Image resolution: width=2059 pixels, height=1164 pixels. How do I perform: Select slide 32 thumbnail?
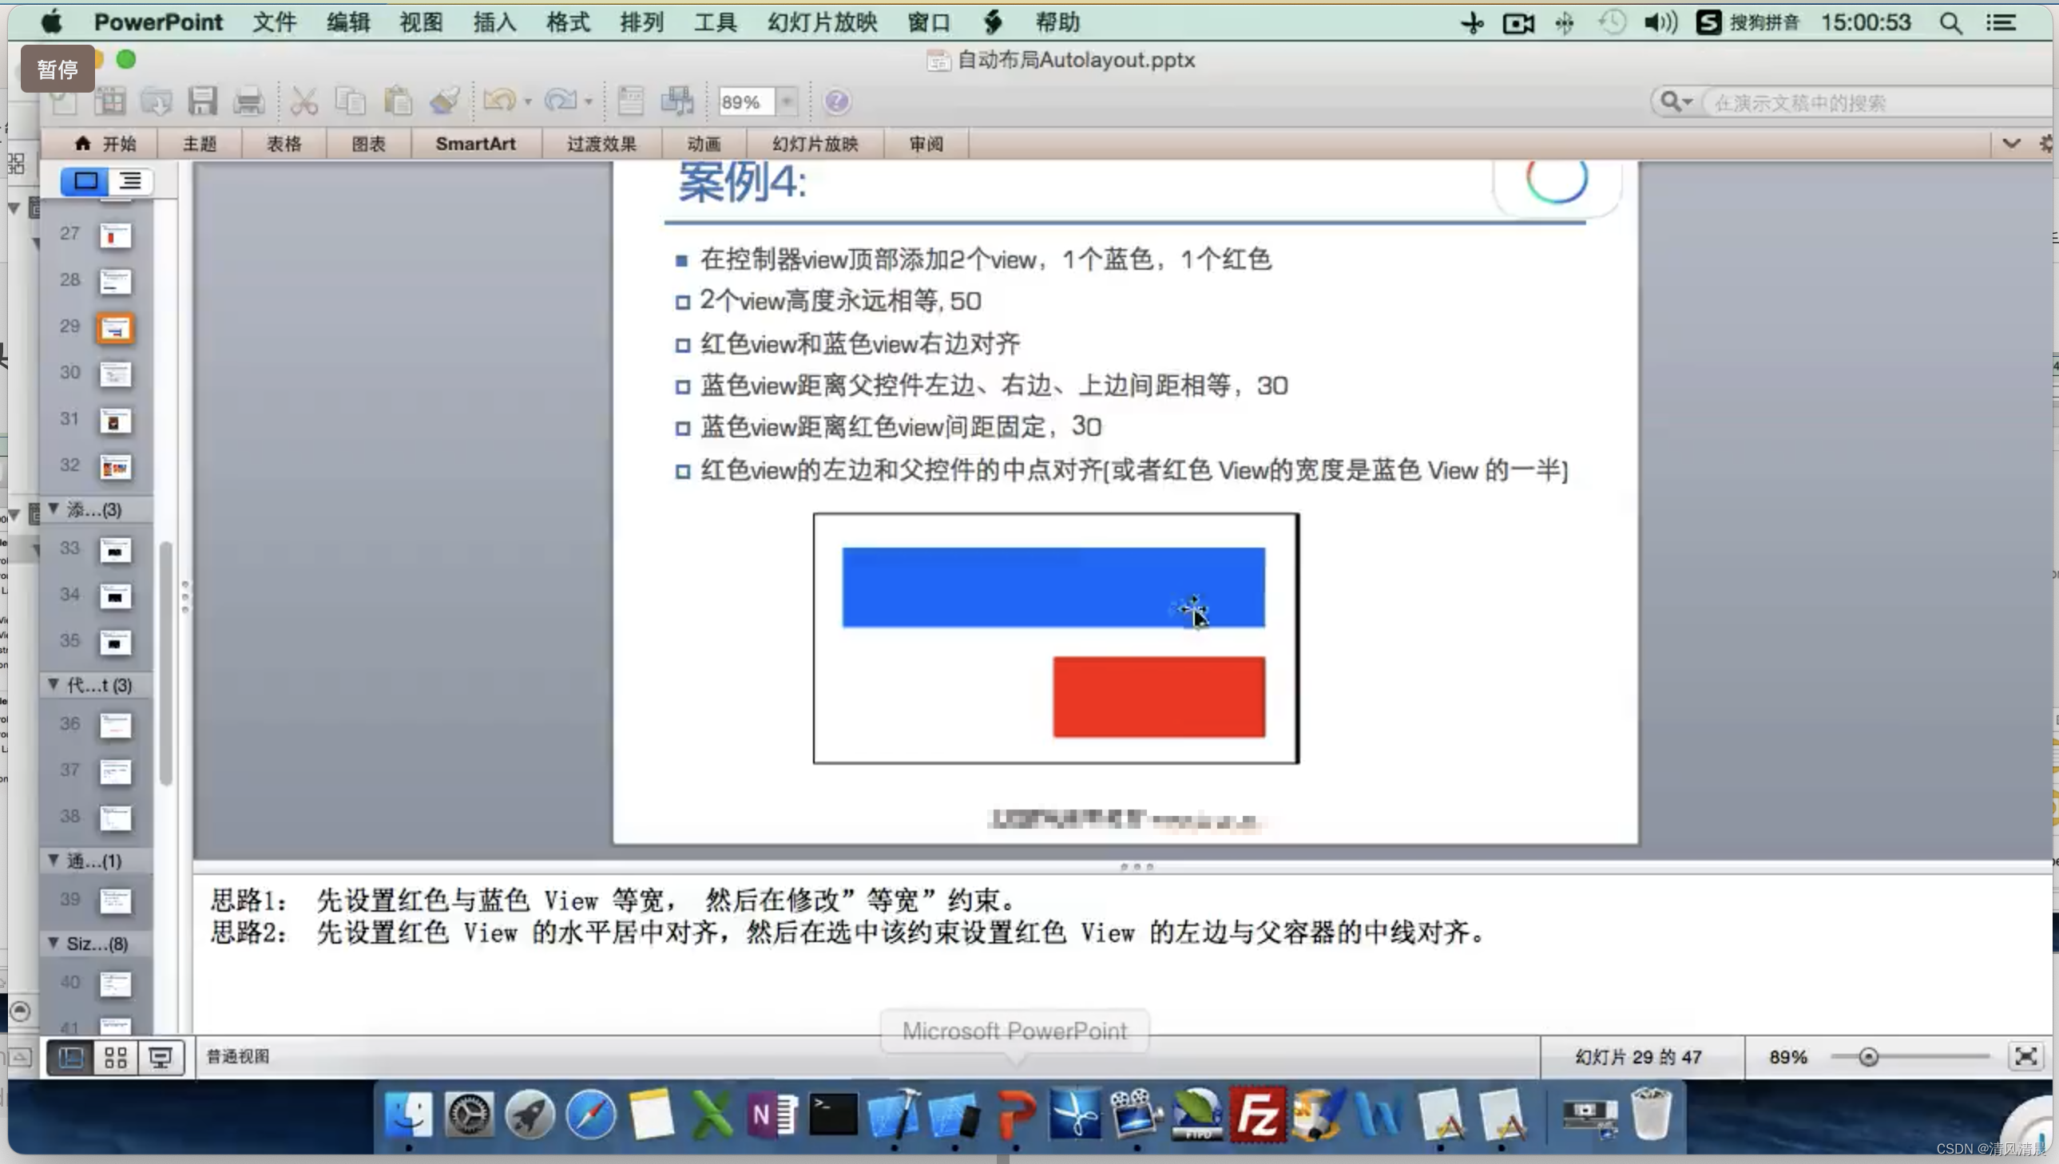(115, 467)
